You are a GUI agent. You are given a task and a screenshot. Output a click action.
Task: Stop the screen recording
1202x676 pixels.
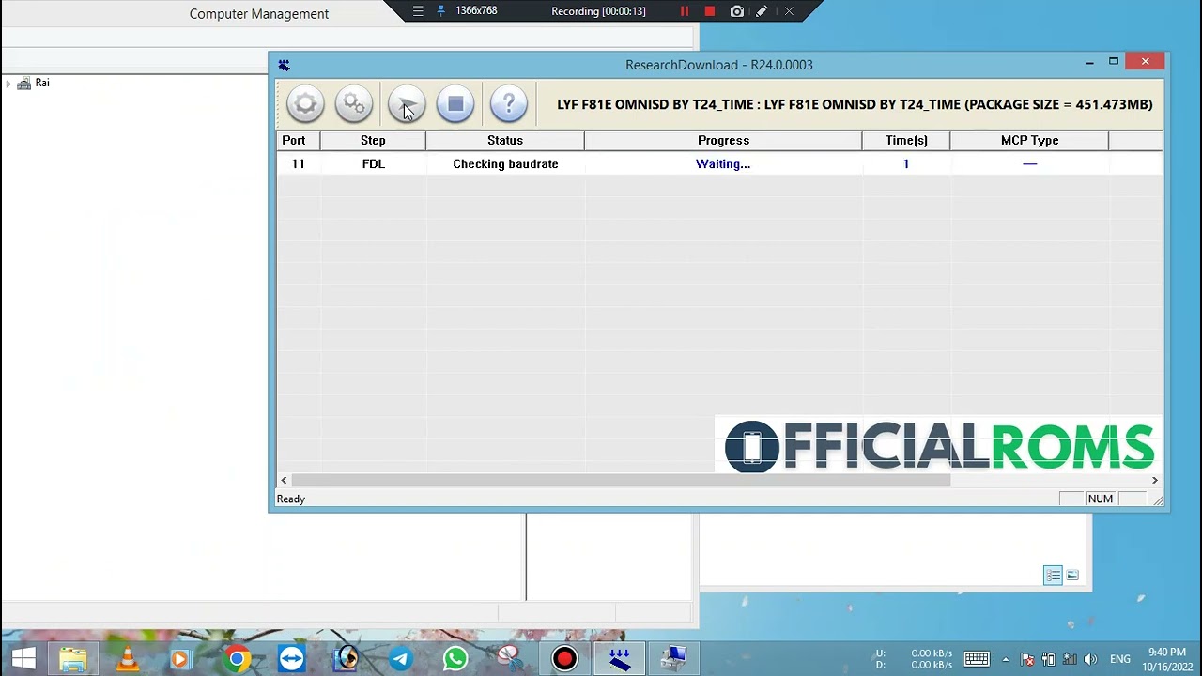click(x=710, y=11)
